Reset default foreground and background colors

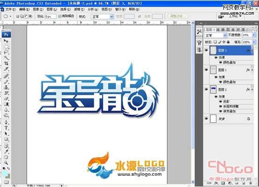4,168
